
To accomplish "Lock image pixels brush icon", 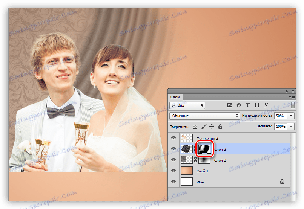I will click(x=203, y=127).
